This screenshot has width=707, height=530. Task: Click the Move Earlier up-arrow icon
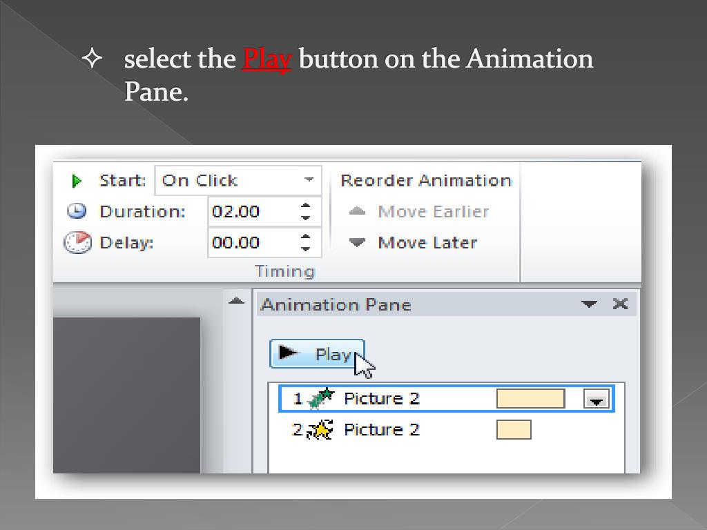357,211
